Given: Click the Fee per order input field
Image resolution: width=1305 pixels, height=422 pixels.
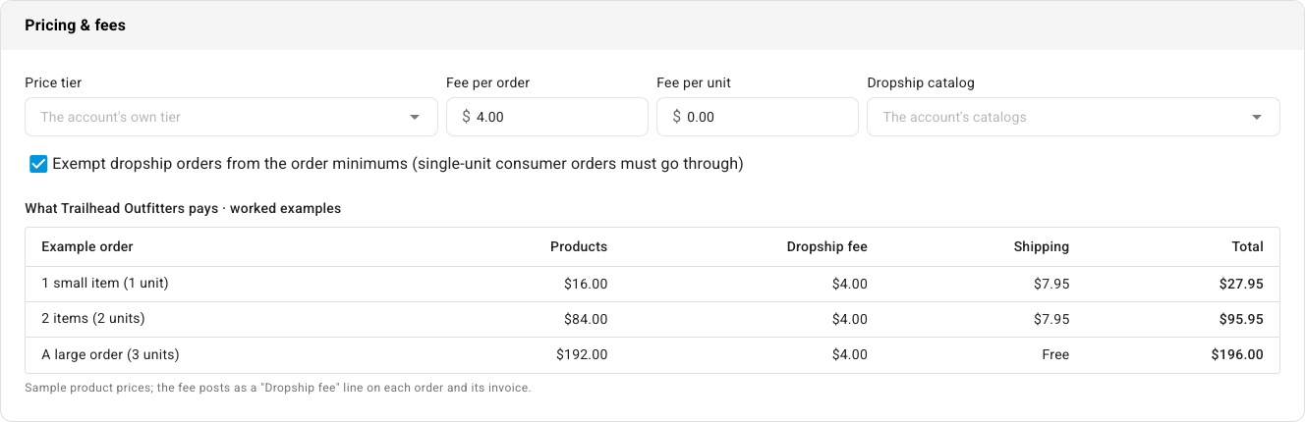Looking at the screenshot, I should click(547, 117).
